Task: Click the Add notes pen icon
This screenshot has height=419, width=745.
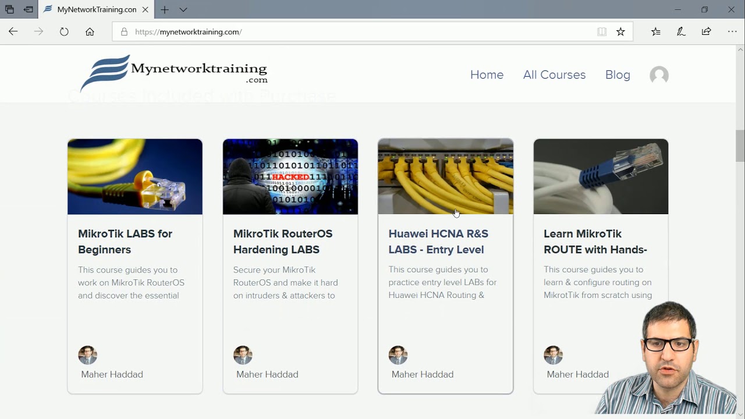Action: (x=681, y=31)
